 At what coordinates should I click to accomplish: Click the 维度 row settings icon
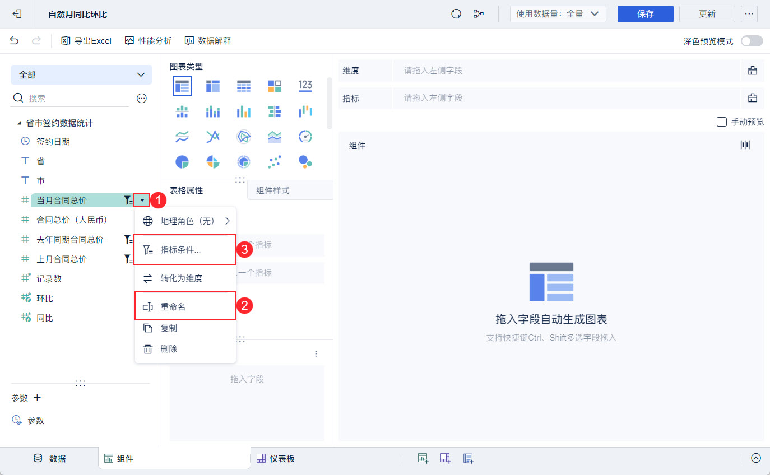point(753,70)
